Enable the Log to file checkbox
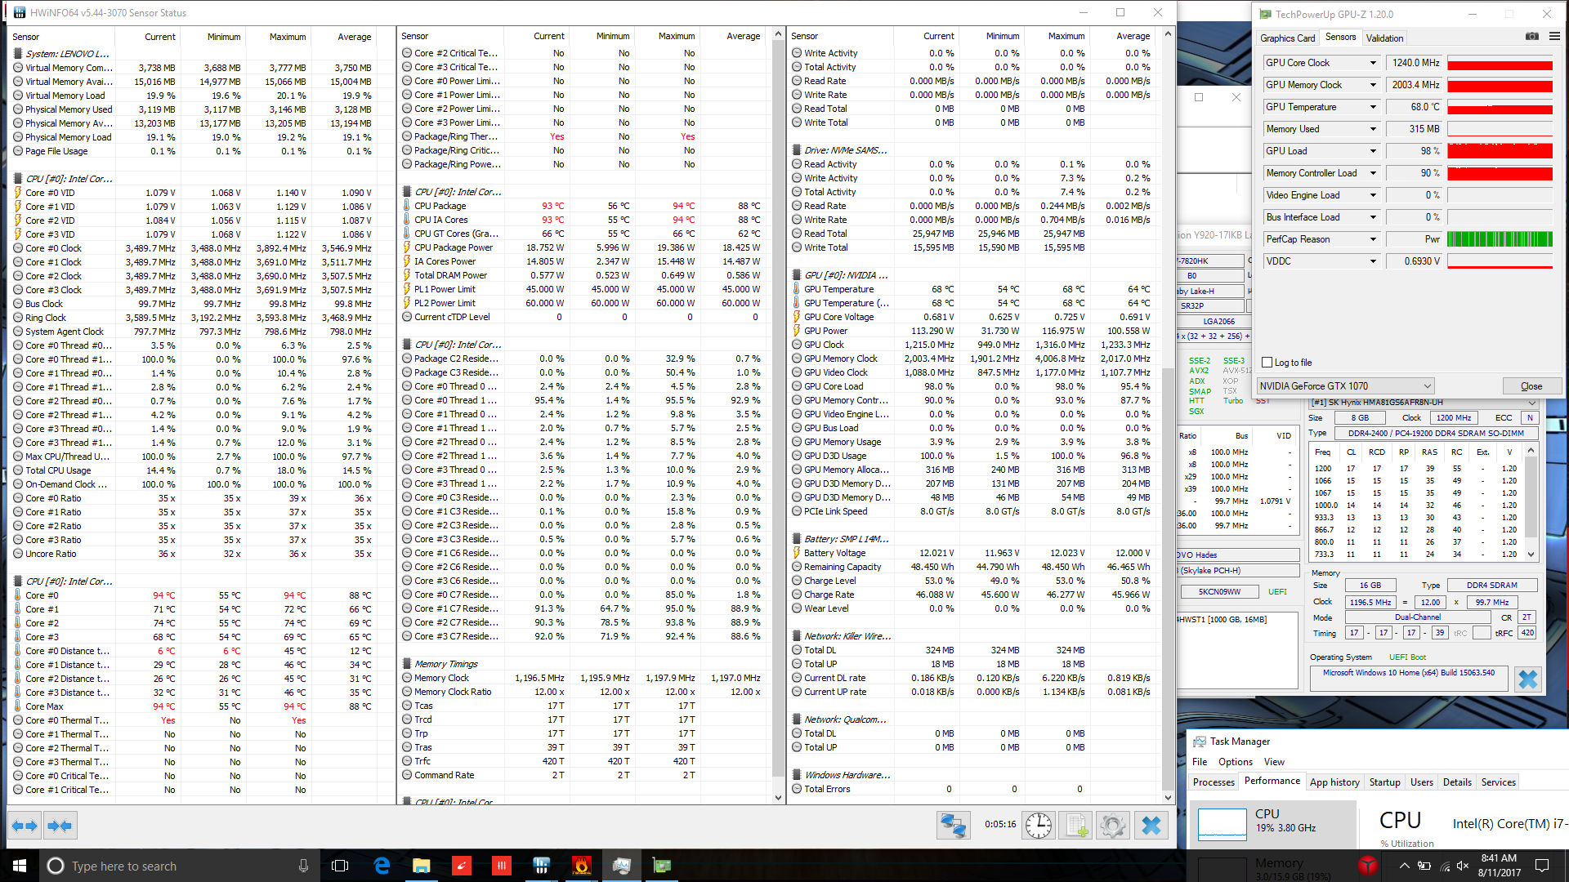The image size is (1569, 882). (x=1267, y=363)
